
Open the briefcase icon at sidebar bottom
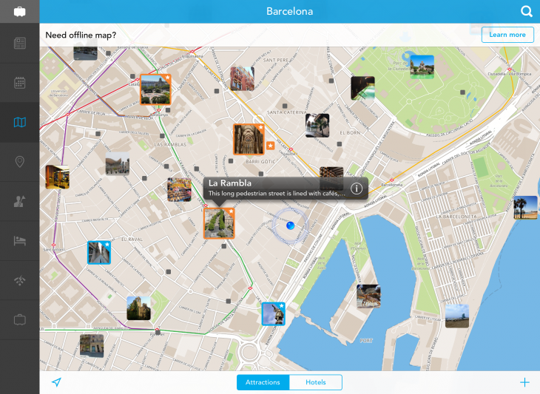(19, 320)
